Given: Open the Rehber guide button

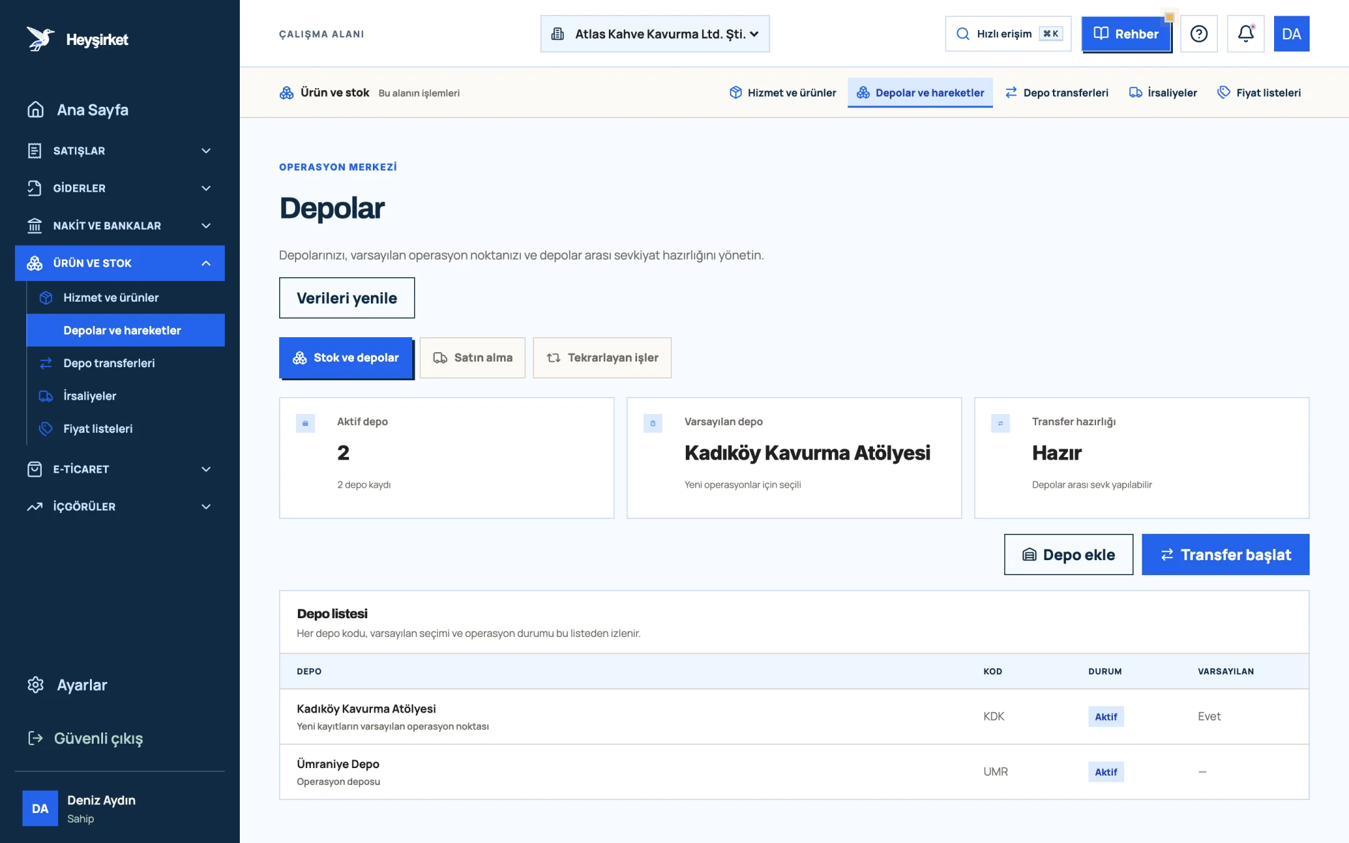Looking at the screenshot, I should coord(1126,34).
